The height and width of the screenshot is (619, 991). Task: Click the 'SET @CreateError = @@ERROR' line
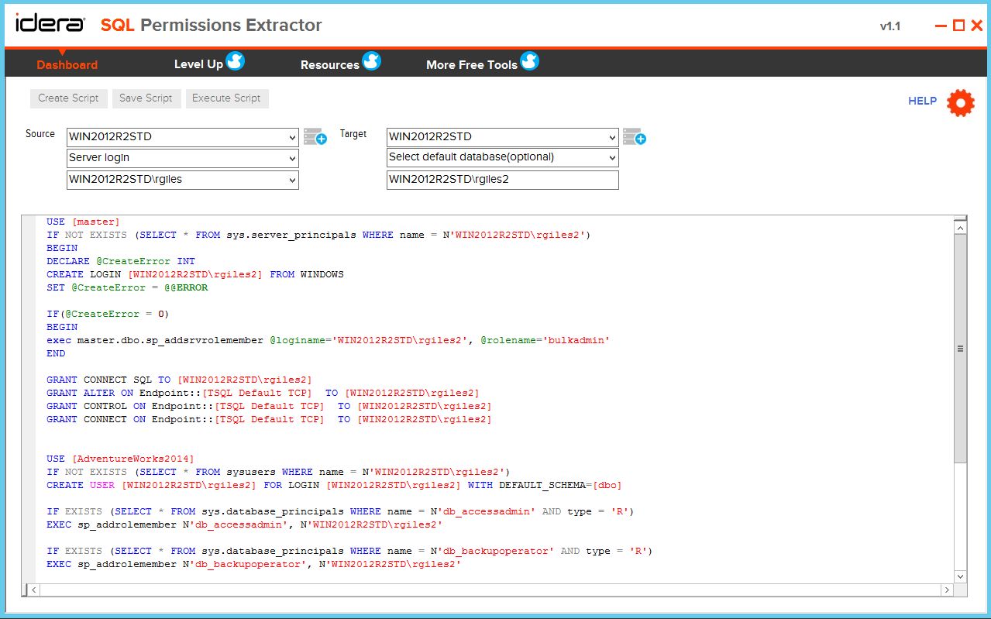click(x=127, y=287)
